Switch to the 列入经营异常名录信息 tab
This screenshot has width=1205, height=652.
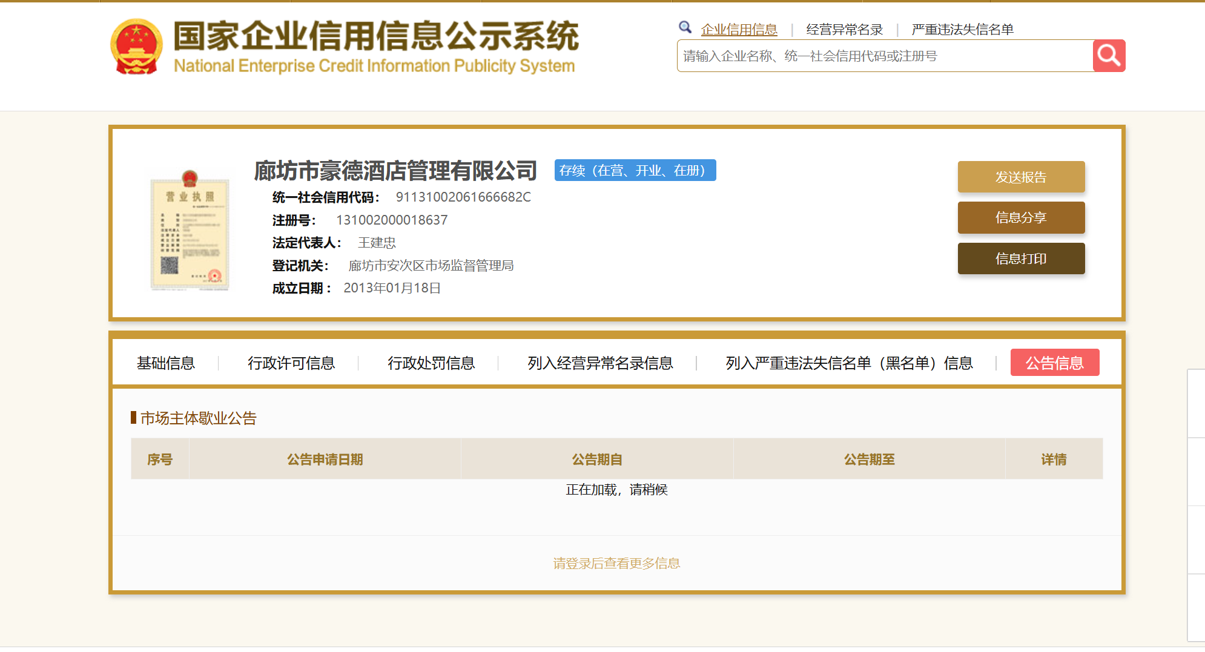[600, 363]
